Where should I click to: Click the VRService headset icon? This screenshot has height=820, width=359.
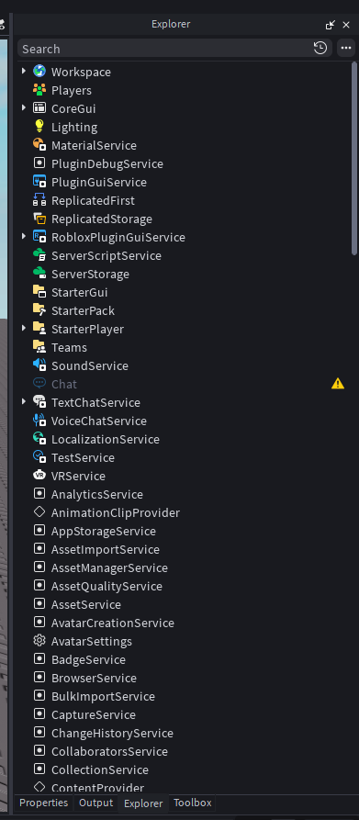coord(39,476)
